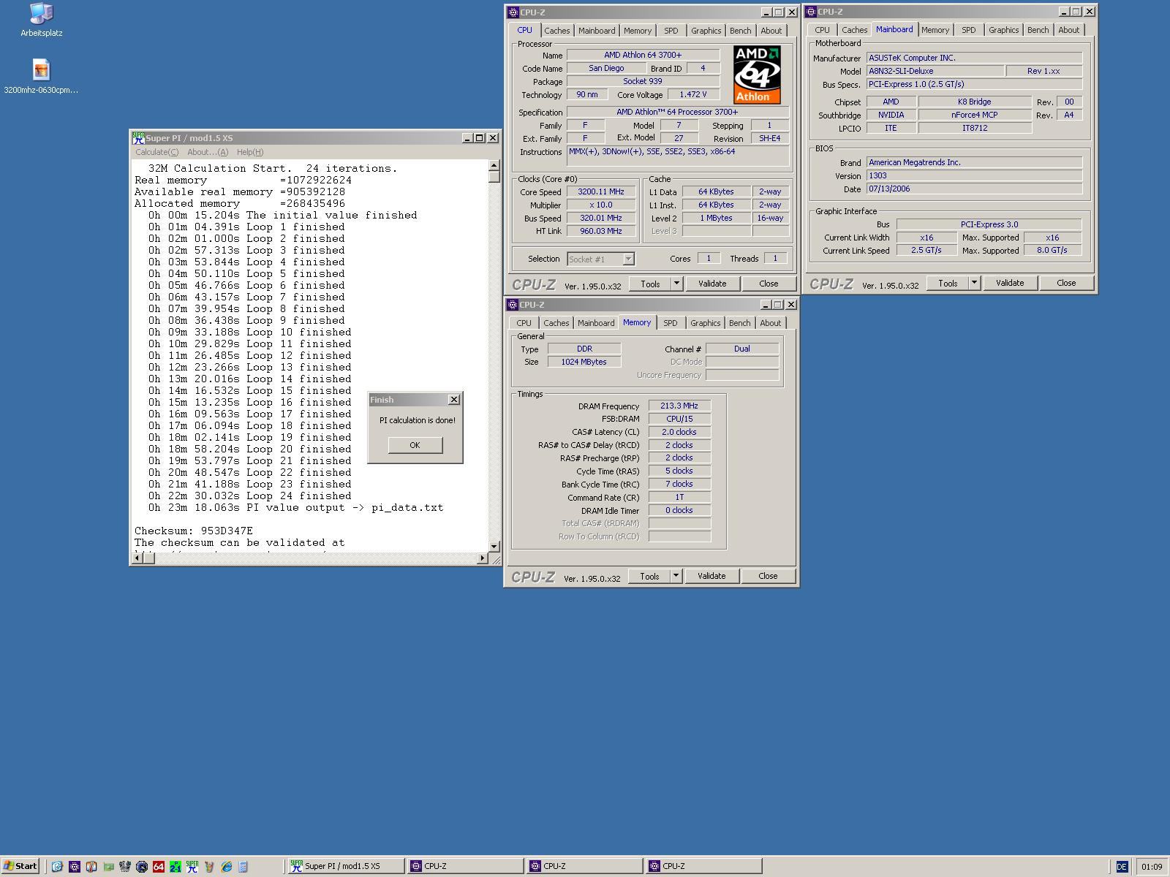This screenshot has height=877, width=1170.
Task: Click the Southbridge value nForce4 MCP
Action: coord(975,115)
